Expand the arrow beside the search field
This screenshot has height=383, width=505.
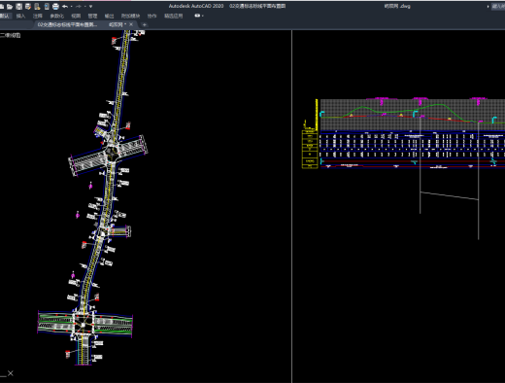point(488,7)
